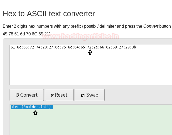Click the www.hackingarticles.in watermark
Screen dimensions: 172x135
(80, 36)
